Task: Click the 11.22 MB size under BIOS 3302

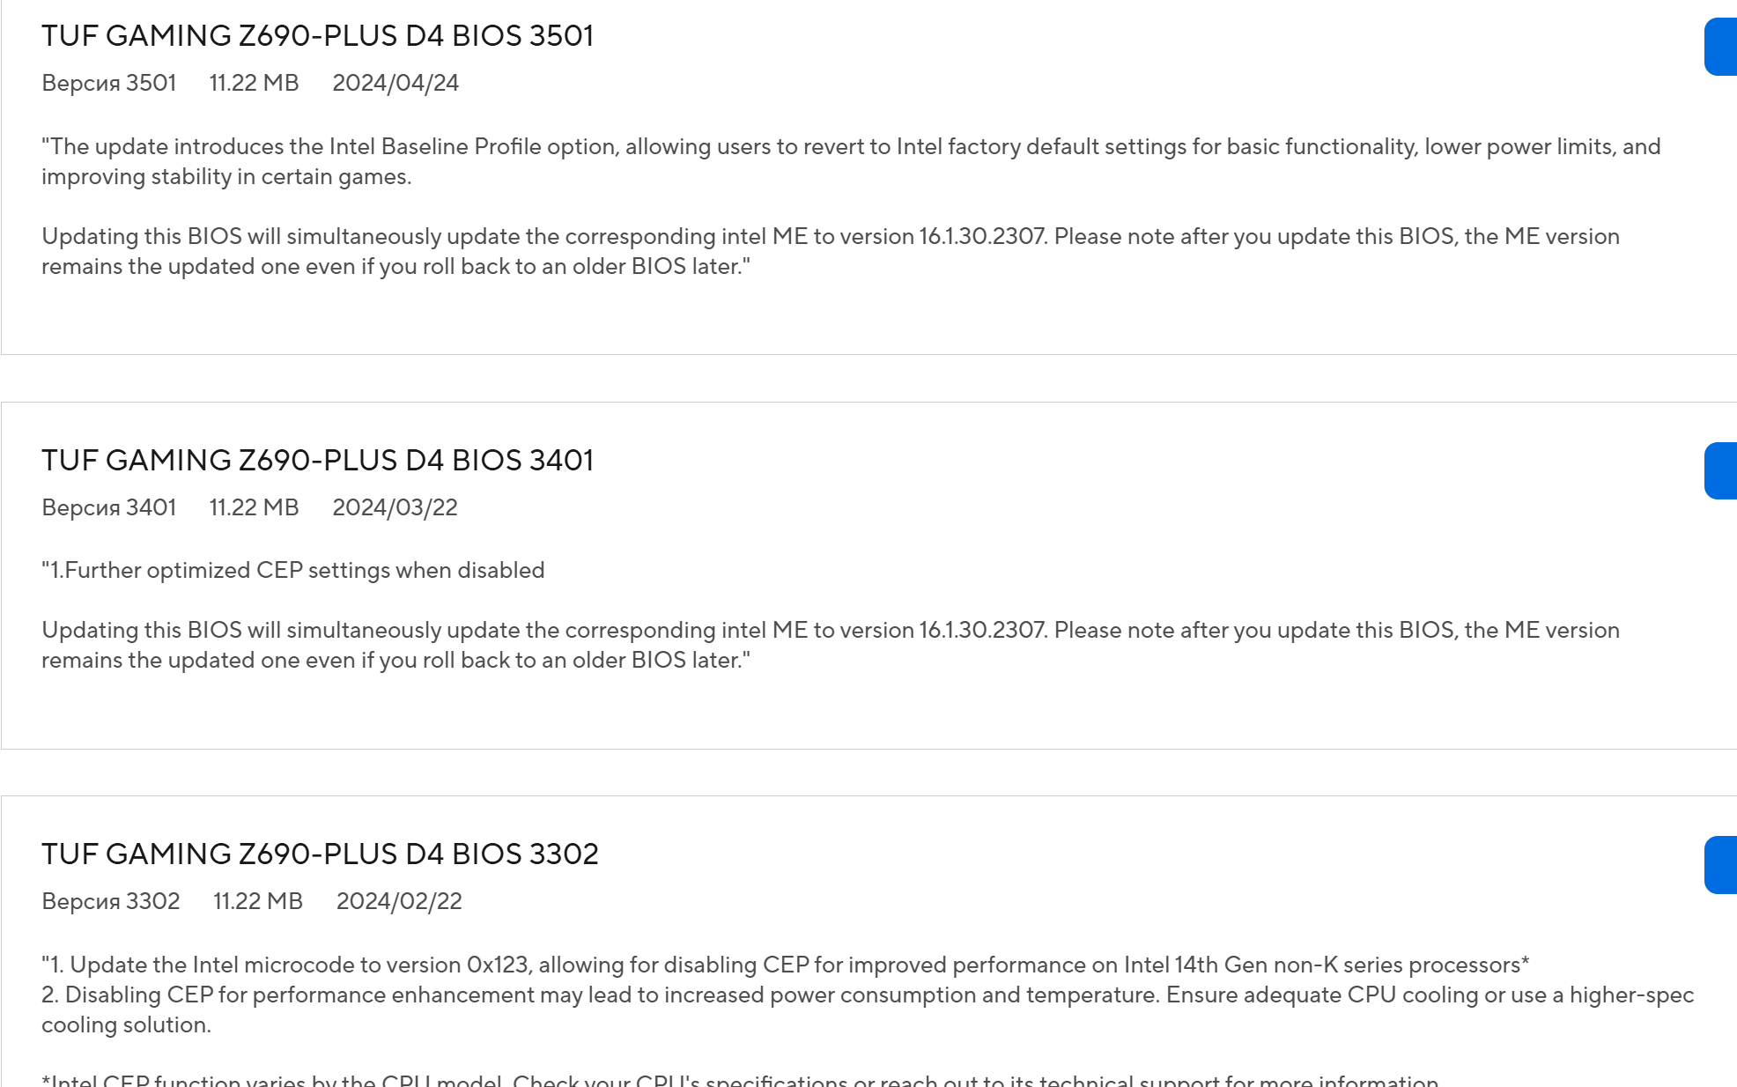Action: pos(258,901)
